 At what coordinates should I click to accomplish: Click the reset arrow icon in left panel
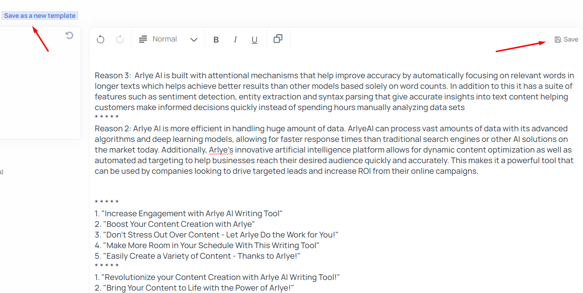click(x=70, y=35)
